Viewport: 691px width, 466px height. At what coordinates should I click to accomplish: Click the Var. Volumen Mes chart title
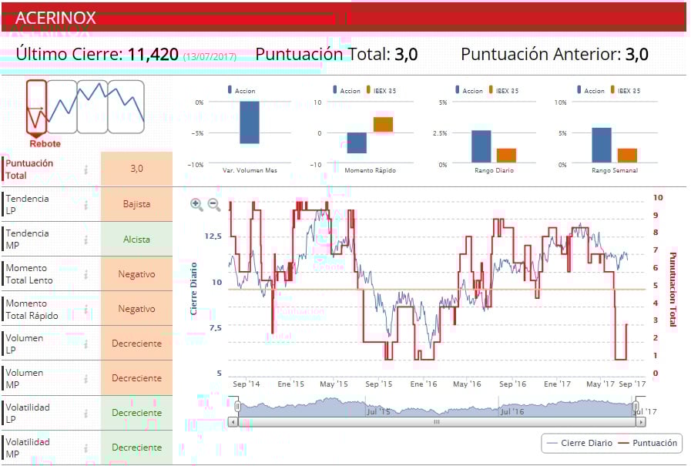(x=250, y=170)
